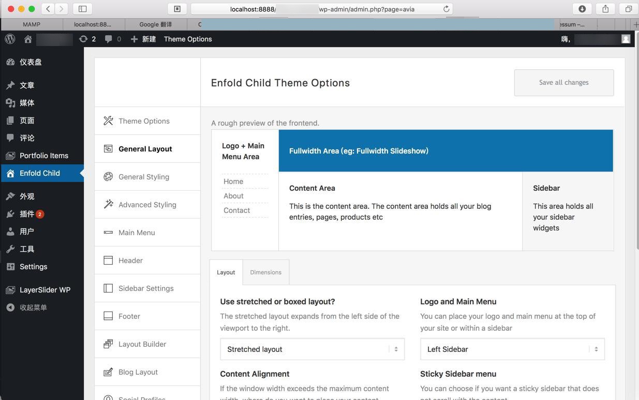639x400 pixels.
Task: Open the Sidebar Settings section
Action: point(146,288)
